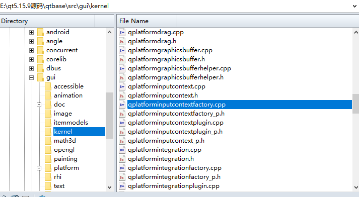359x197 pixels.
Task: Sort by the Directory column header
Action: pos(47,21)
